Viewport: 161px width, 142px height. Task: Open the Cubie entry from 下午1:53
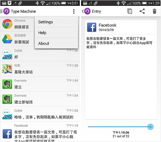[x=40, y=114]
